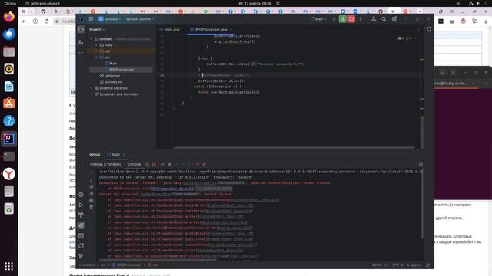Collapse the untitled project root node
The height and width of the screenshot is (276, 492).
[91, 39]
